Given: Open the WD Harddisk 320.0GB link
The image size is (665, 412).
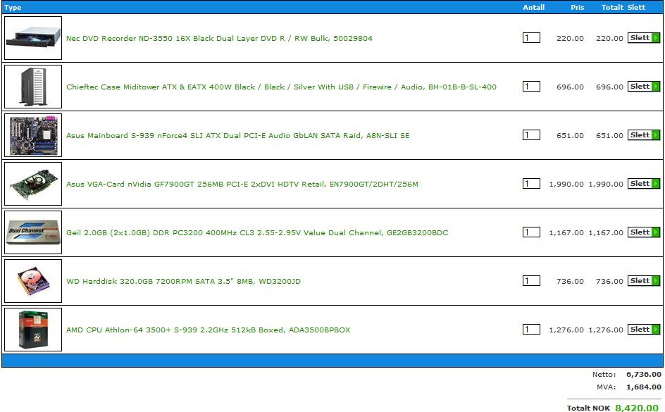Looking at the screenshot, I should point(183,282).
